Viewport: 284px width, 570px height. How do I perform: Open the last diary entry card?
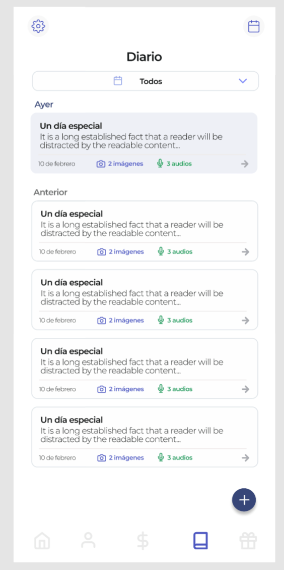tap(145, 437)
